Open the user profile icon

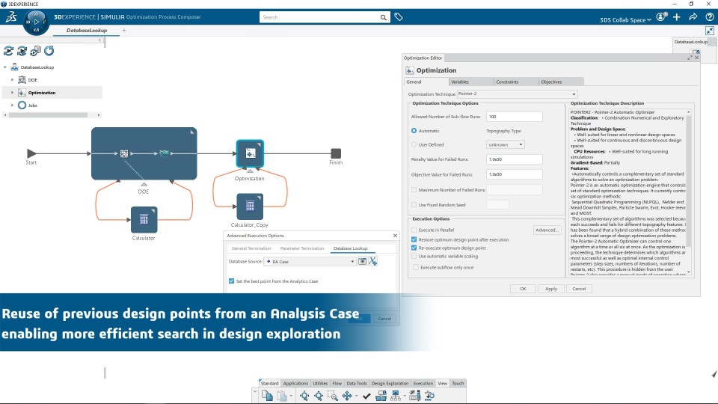[x=661, y=17]
